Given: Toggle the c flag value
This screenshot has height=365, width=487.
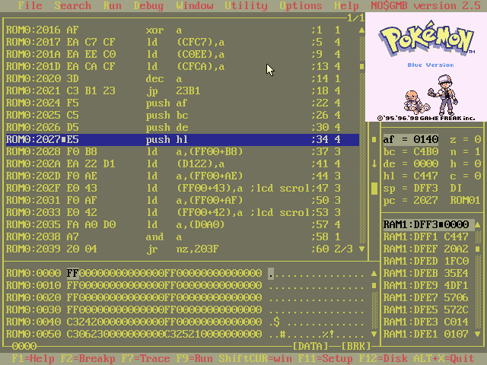Looking at the screenshot, I should coord(477,176).
